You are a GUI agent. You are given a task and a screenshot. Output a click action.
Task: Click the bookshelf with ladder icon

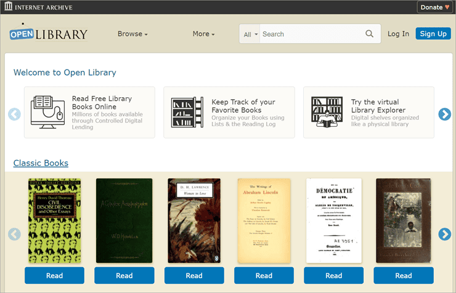(x=187, y=113)
